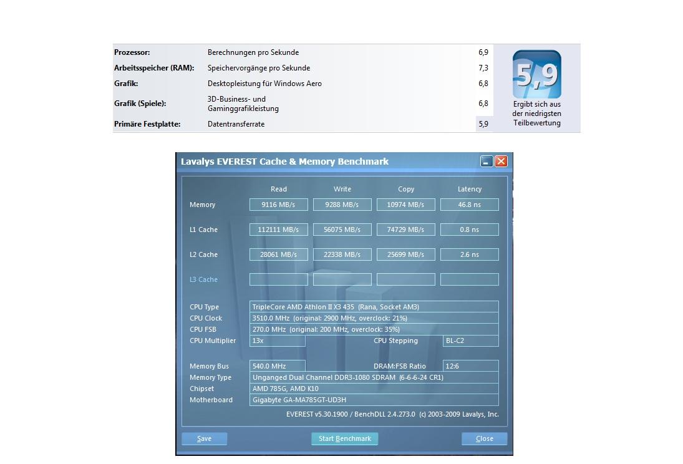Screen dimensions: 683x464
Task: Close the benchmark dialog via Close button
Action: 485,438
